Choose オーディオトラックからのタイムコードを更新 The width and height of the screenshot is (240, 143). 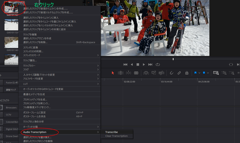point(60,89)
